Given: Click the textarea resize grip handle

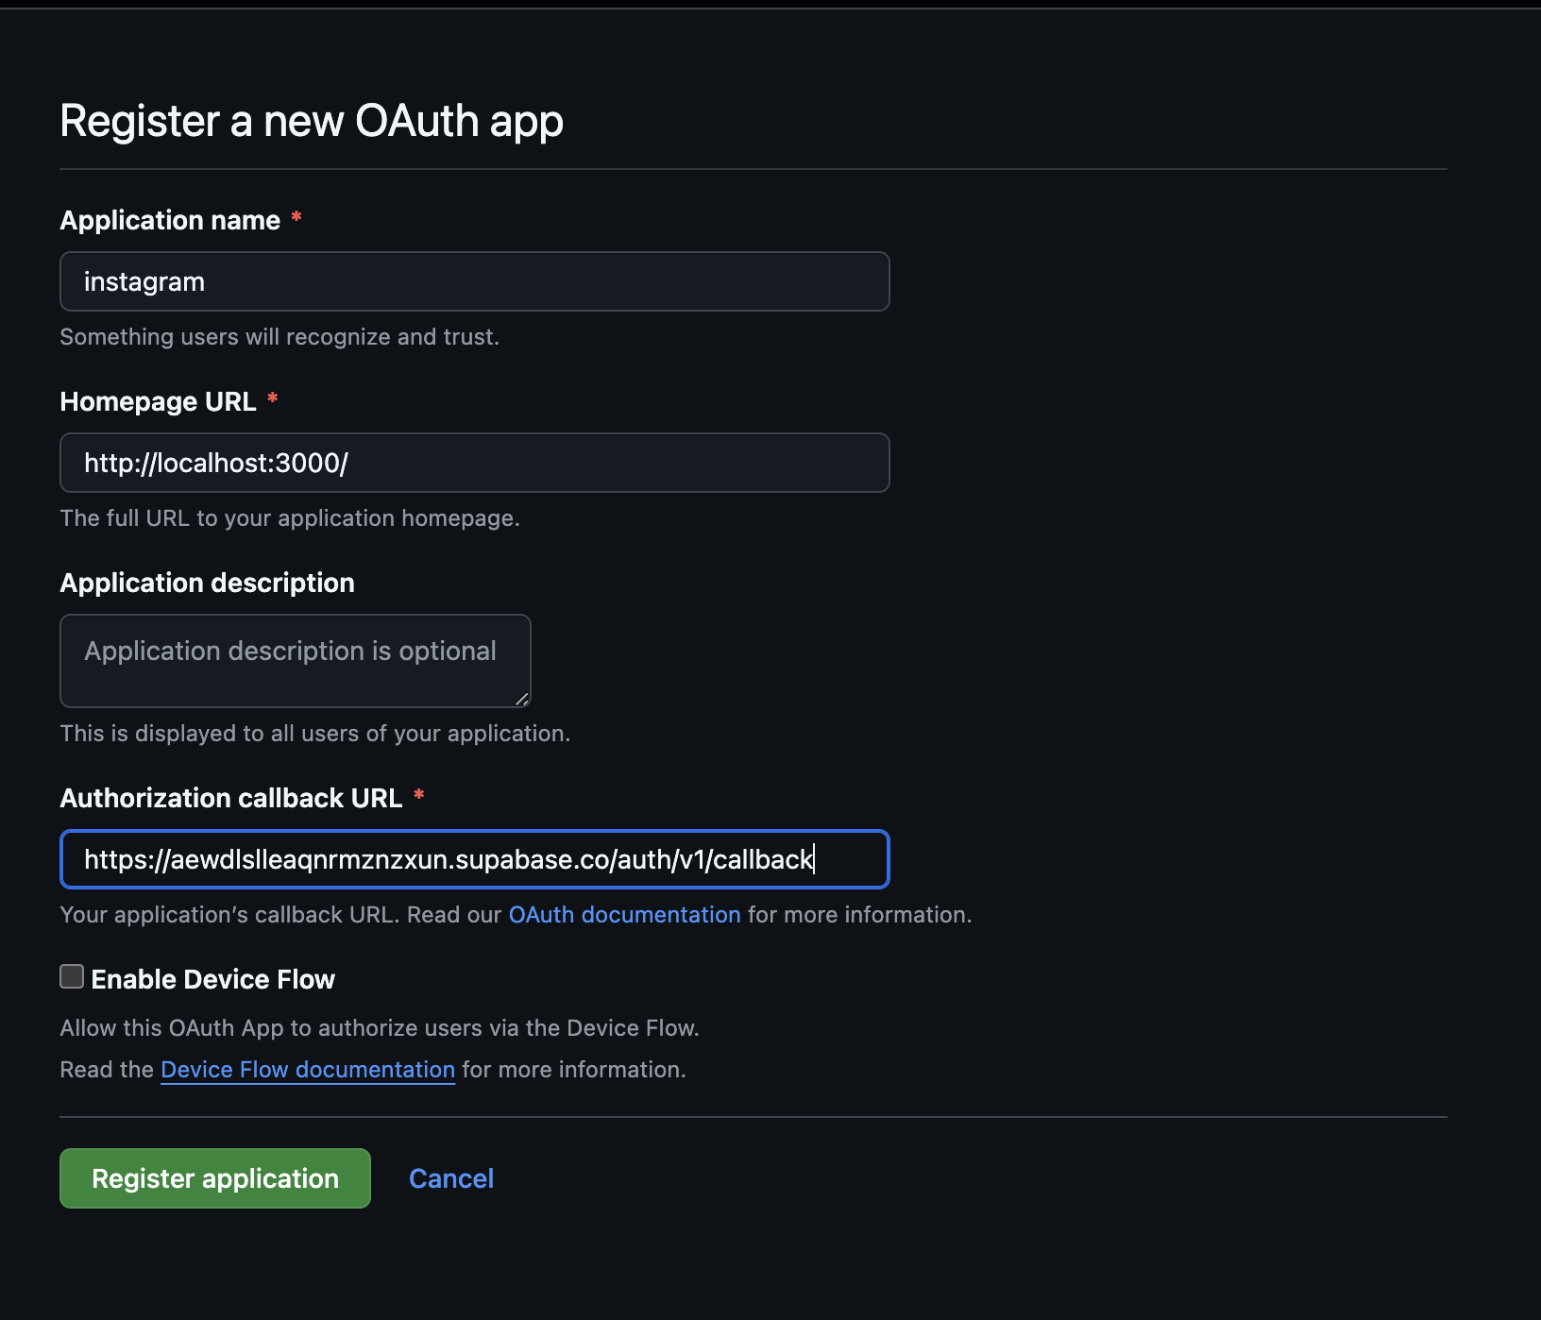Looking at the screenshot, I should (522, 699).
